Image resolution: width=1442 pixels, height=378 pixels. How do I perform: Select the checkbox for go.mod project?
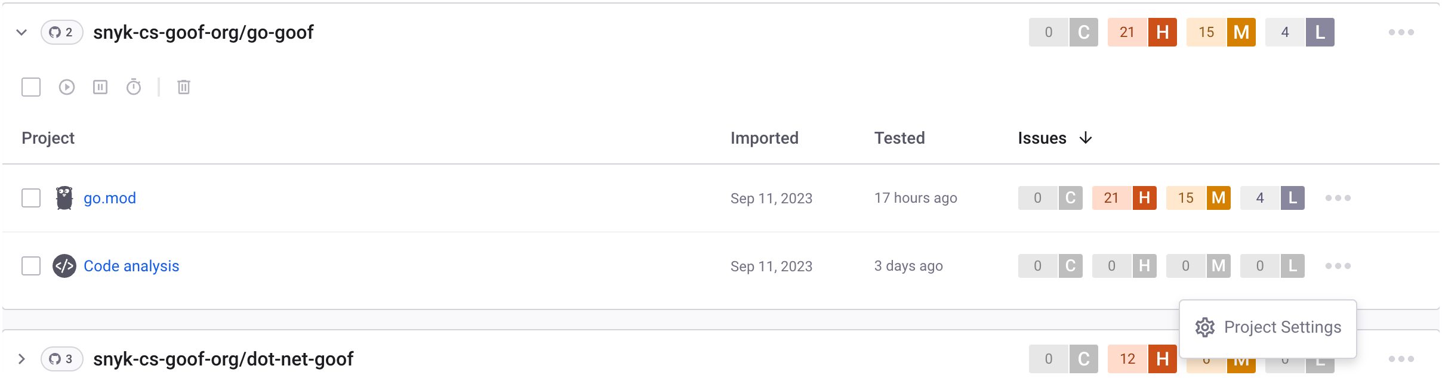coord(30,197)
